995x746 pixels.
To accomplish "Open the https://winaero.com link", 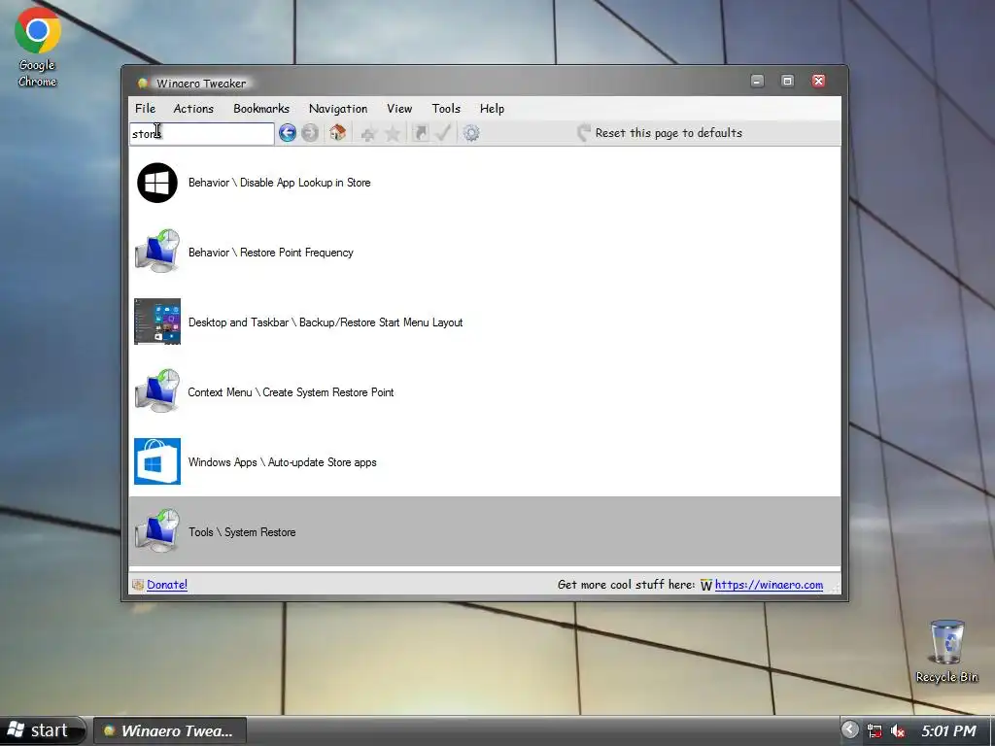I will [x=770, y=585].
